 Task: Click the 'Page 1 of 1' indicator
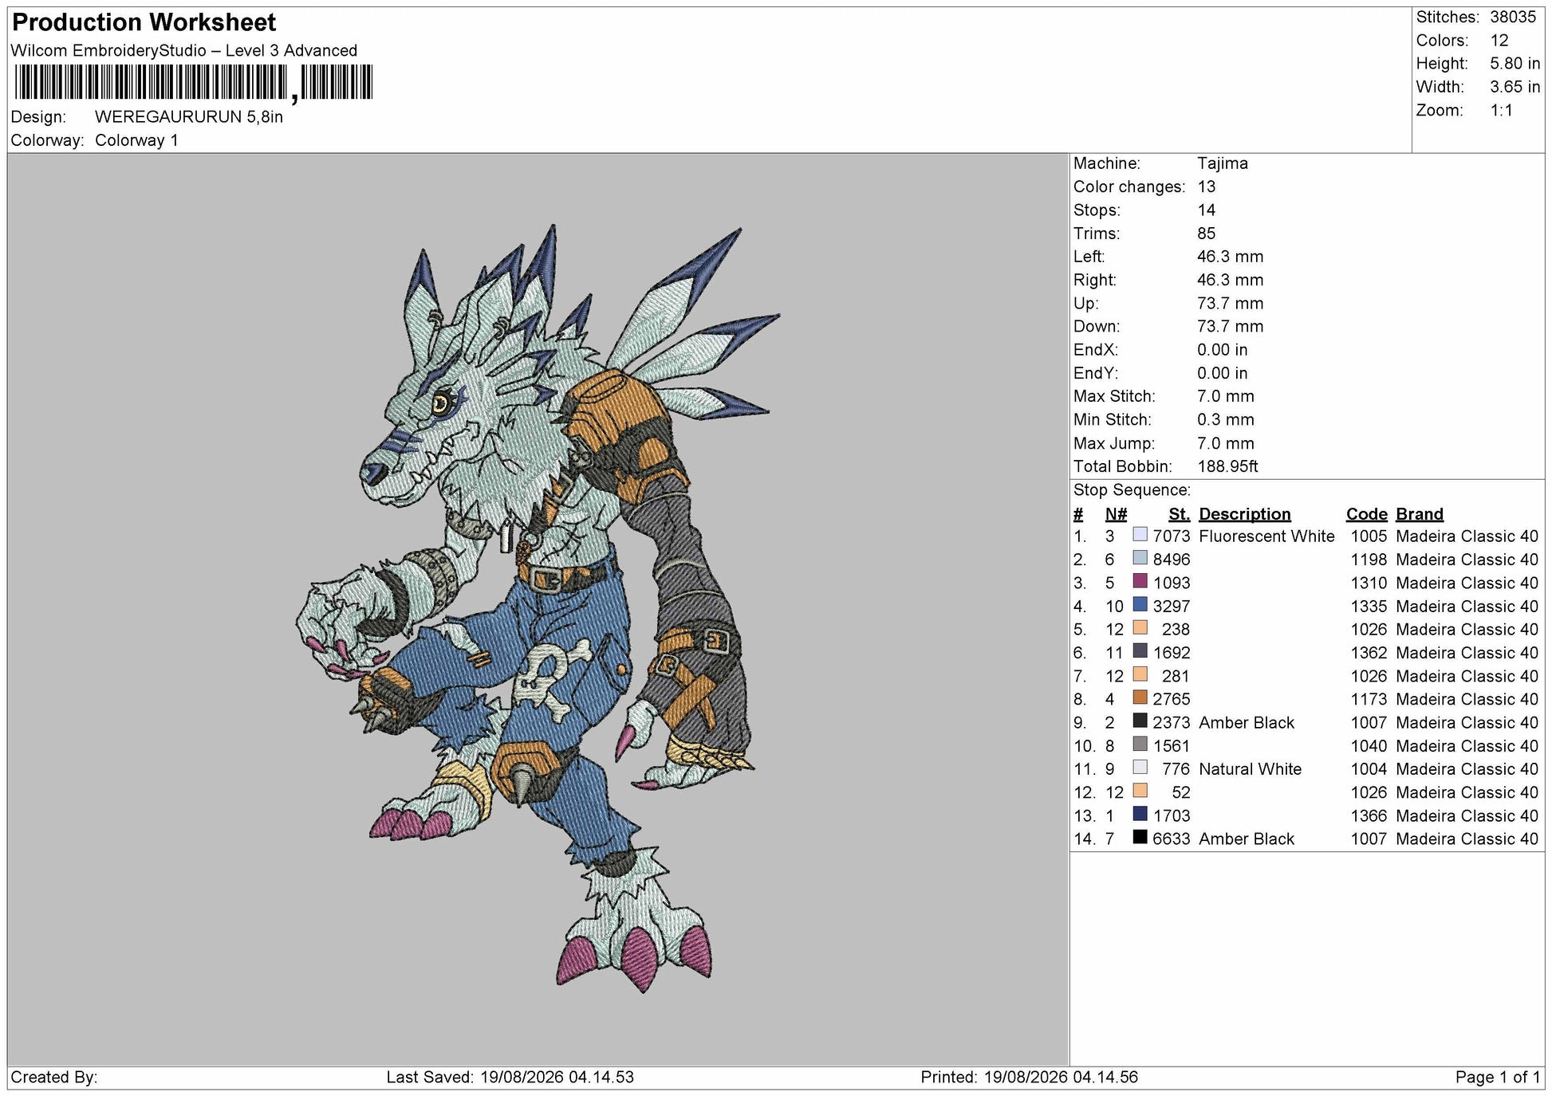pos(1498,1078)
